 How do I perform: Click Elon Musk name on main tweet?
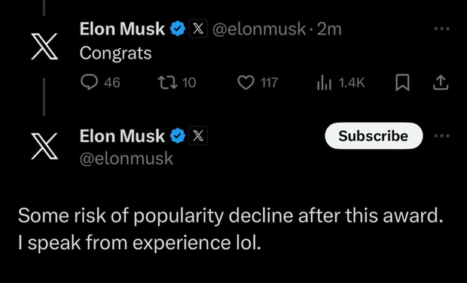click(122, 136)
